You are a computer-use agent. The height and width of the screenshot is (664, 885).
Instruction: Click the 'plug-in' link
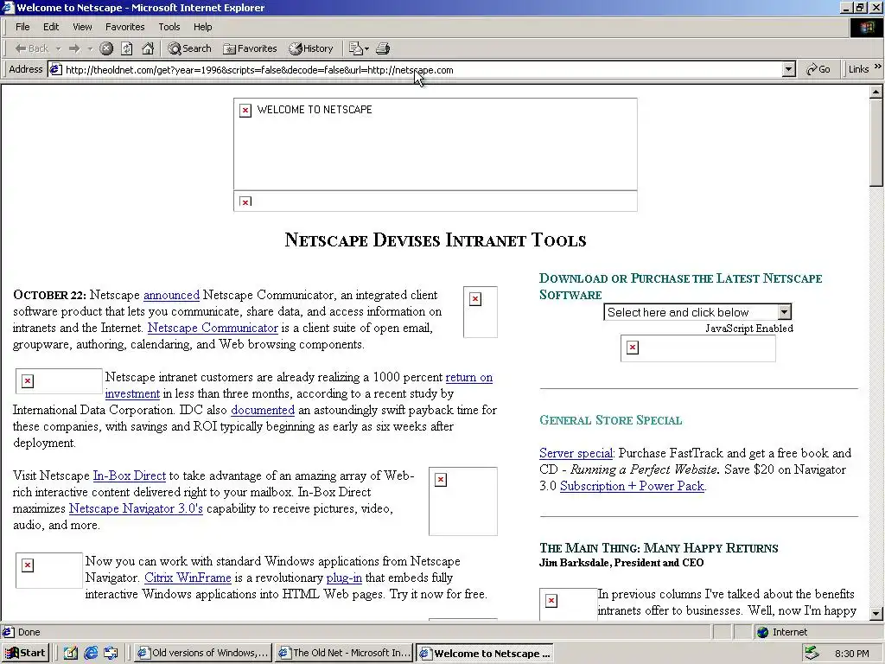(x=344, y=578)
